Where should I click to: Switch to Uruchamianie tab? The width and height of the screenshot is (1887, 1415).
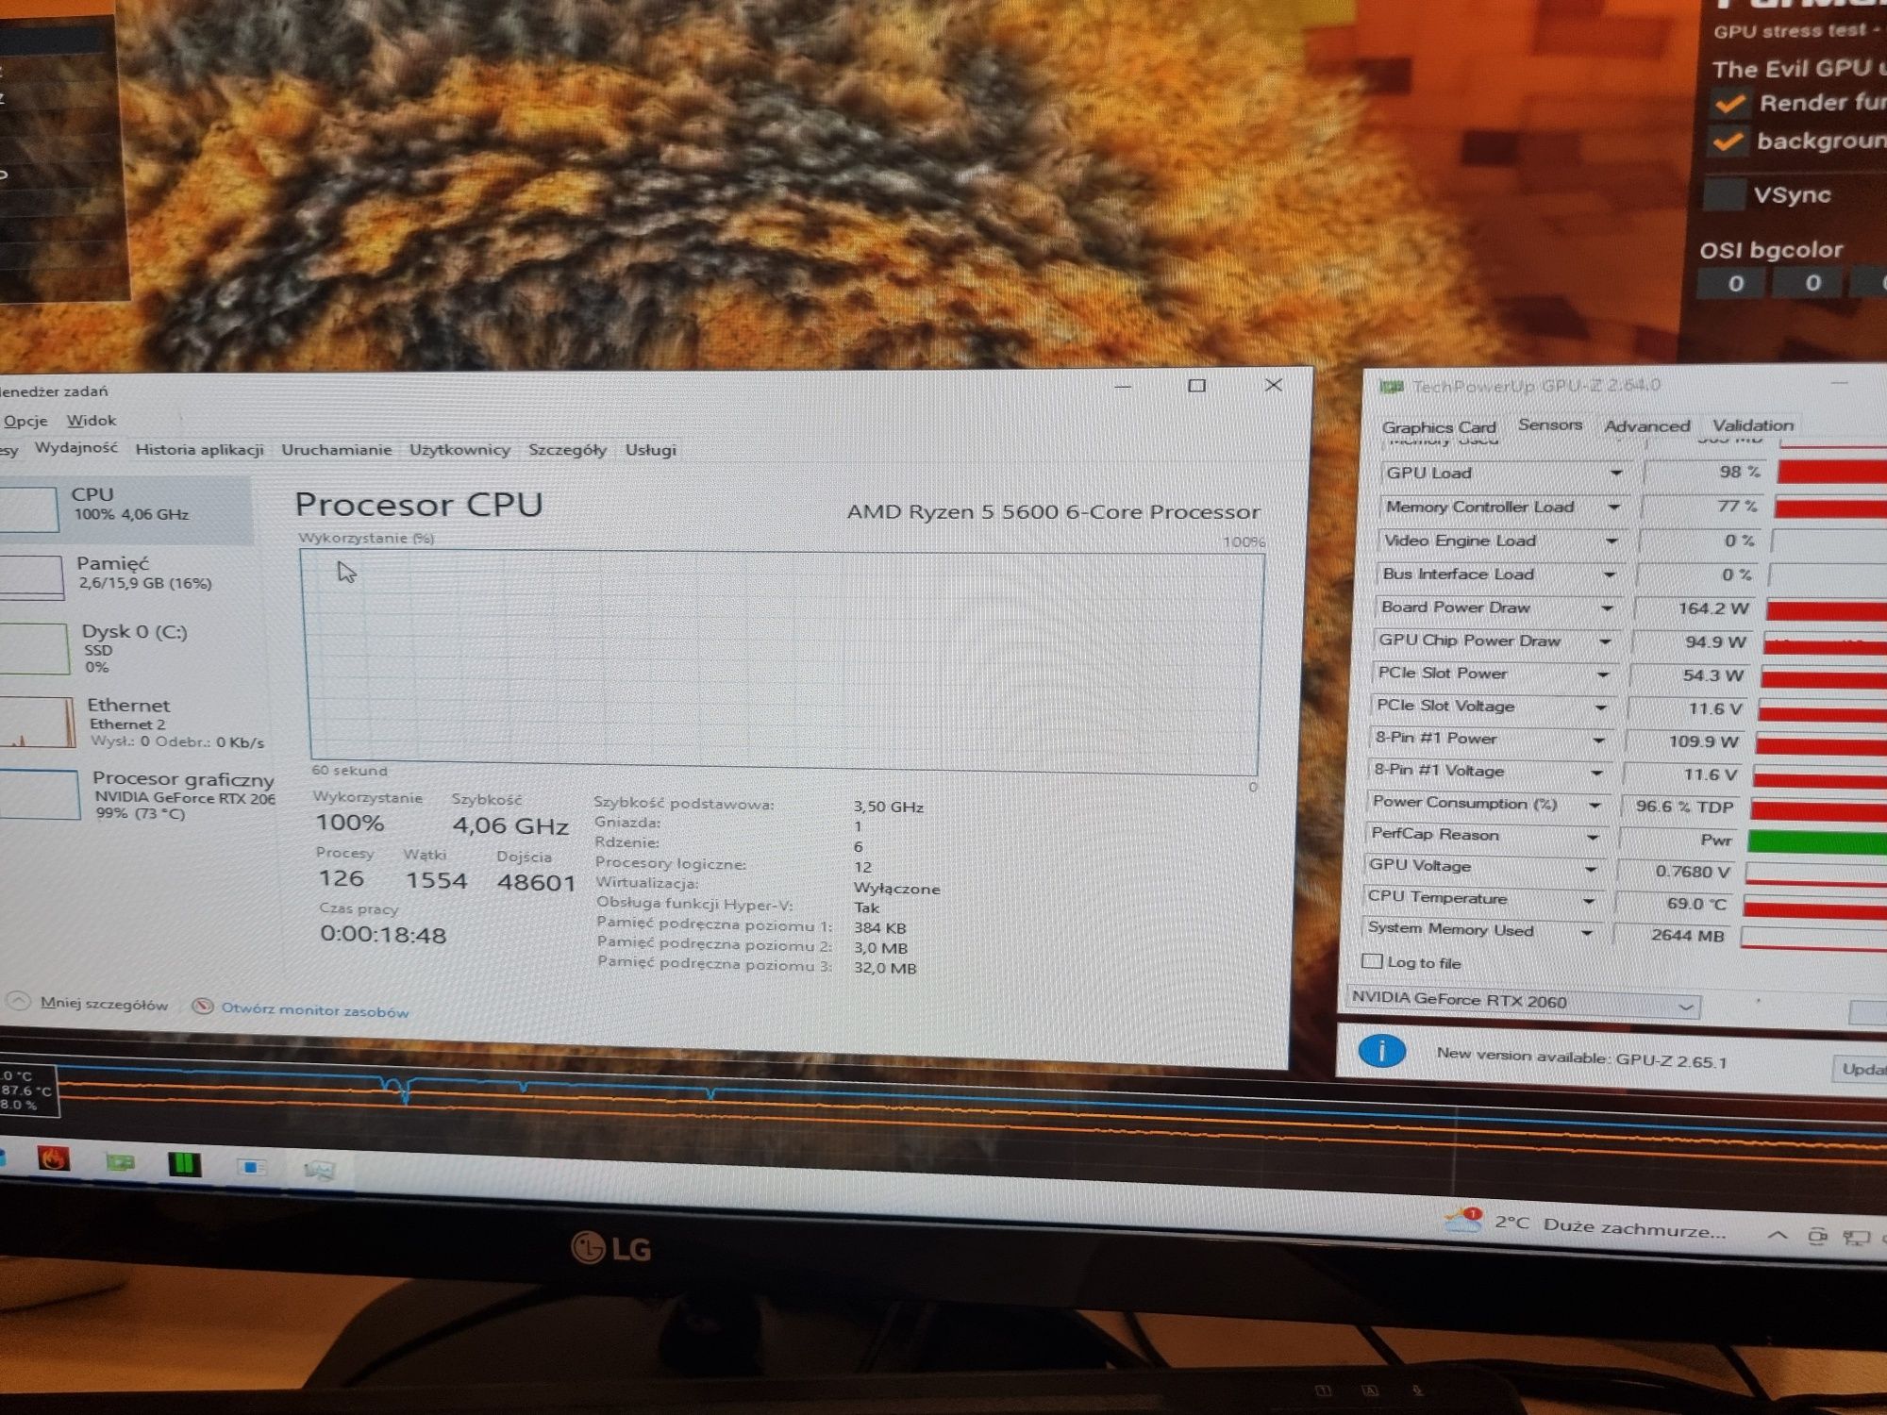pyautogui.click(x=337, y=449)
